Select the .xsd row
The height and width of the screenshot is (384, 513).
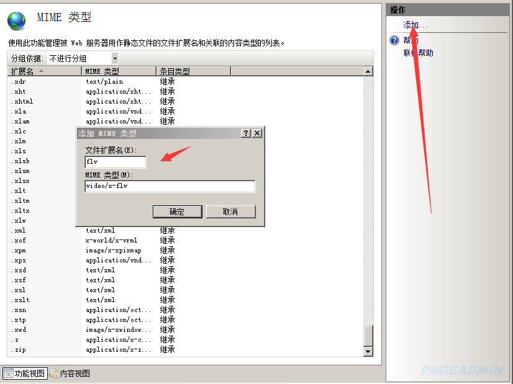[x=185, y=270]
